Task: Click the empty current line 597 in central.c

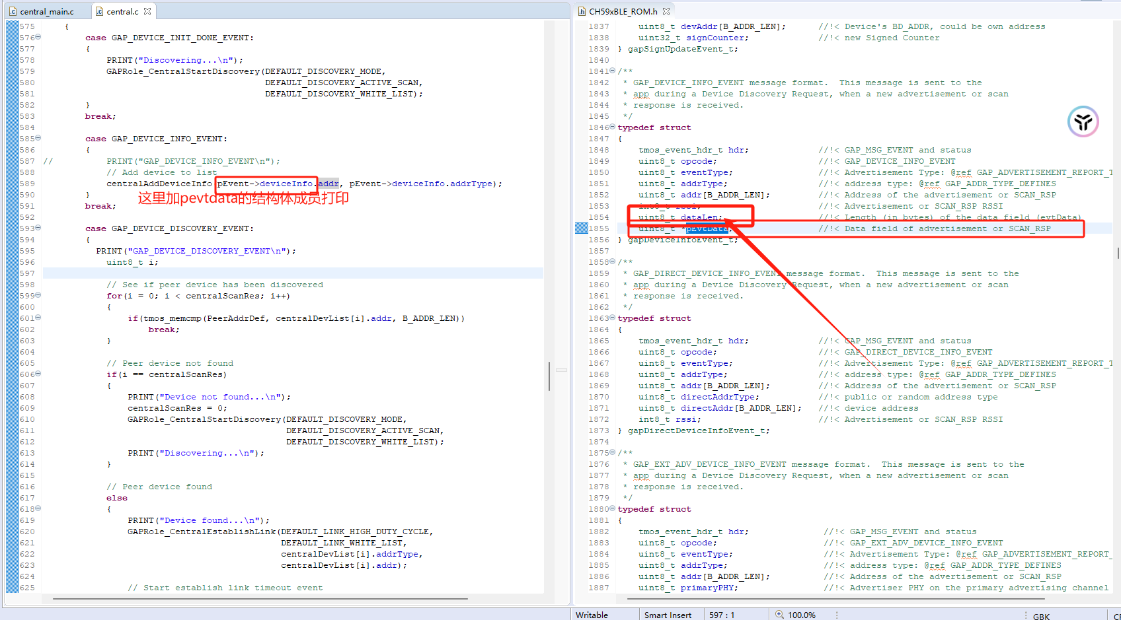Action: click(x=293, y=273)
